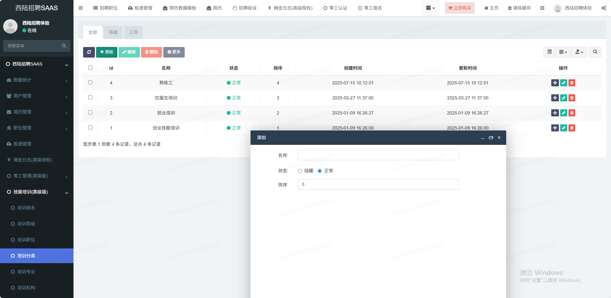Select the 隐藏 status radio button
The width and height of the screenshot is (611, 298).
coord(300,171)
